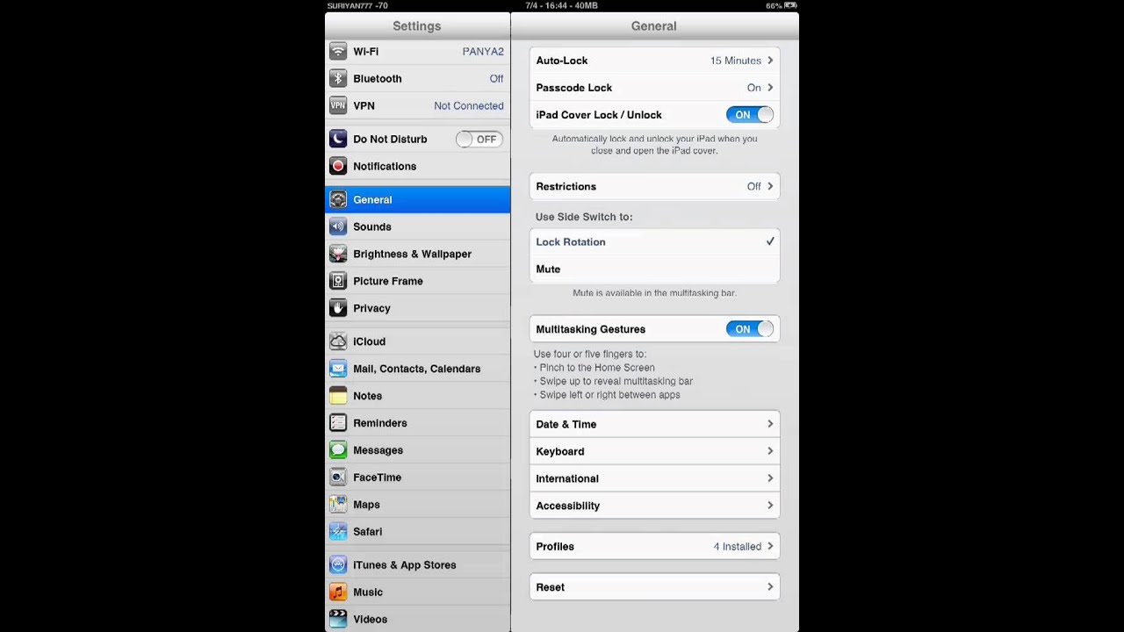
Task: Tap PANYA2 Wi-Fi network name
Action: point(483,52)
